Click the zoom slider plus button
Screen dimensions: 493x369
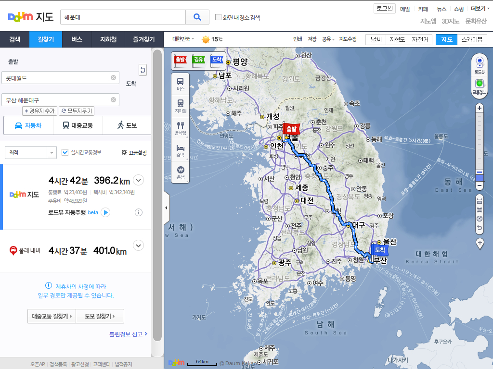click(x=480, y=108)
